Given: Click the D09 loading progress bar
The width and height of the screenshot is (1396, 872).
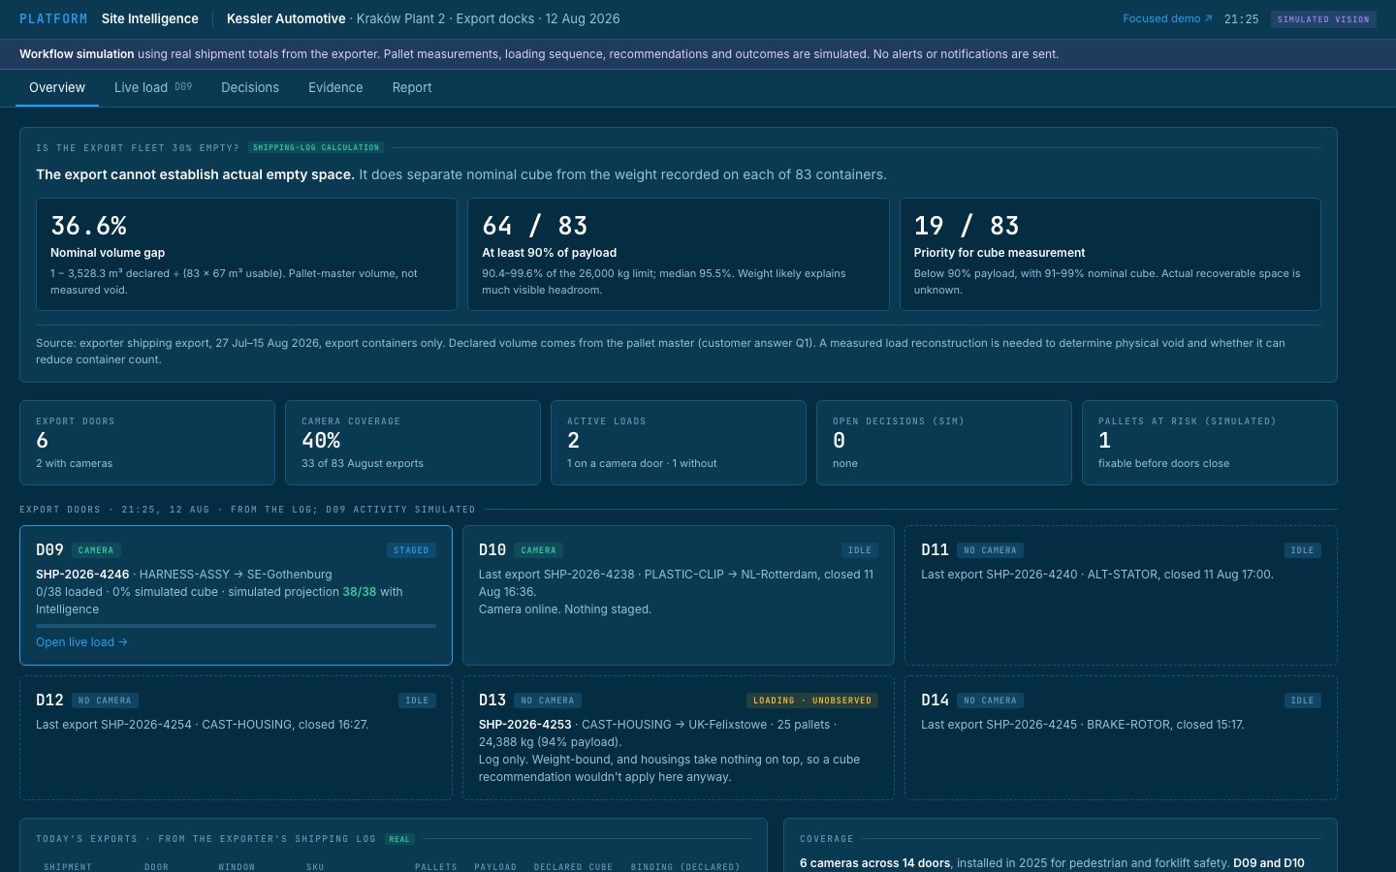Looking at the screenshot, I should click(236, 626).
